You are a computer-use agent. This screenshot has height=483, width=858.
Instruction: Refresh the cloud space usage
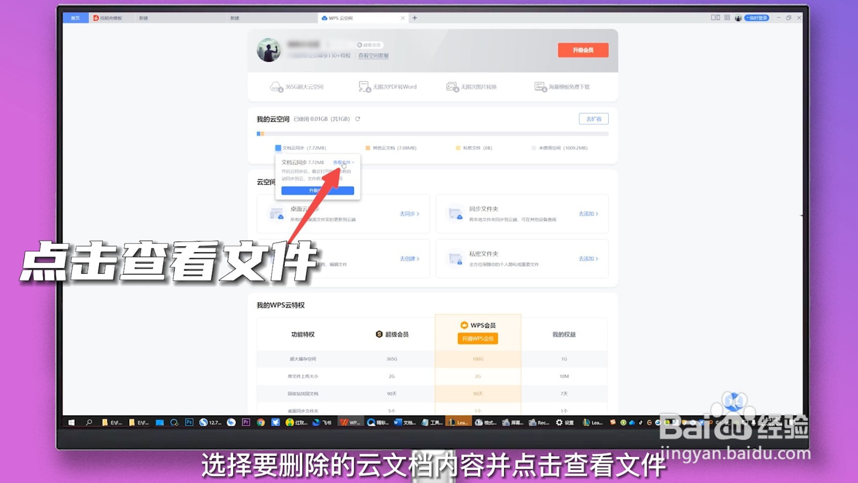pos(358,119)
